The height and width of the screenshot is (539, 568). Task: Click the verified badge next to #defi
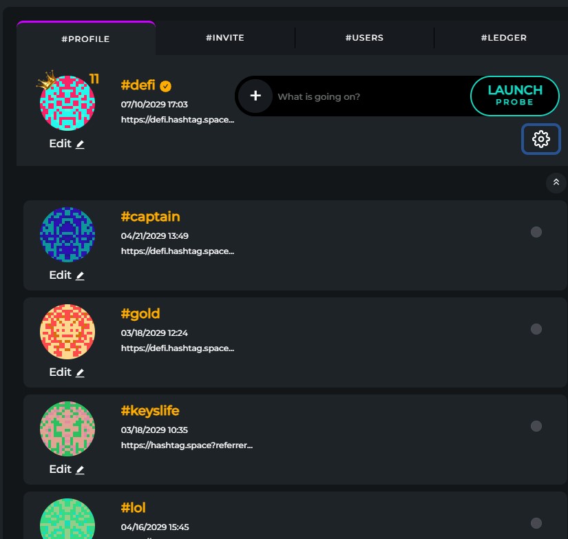[x=165, y=86]
